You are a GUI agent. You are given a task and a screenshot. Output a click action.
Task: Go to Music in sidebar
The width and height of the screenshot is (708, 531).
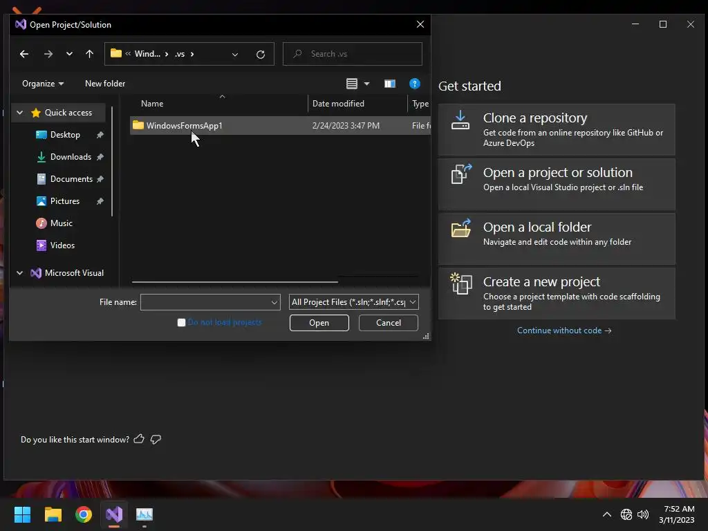pyautogui.click(x=61, y=223)
